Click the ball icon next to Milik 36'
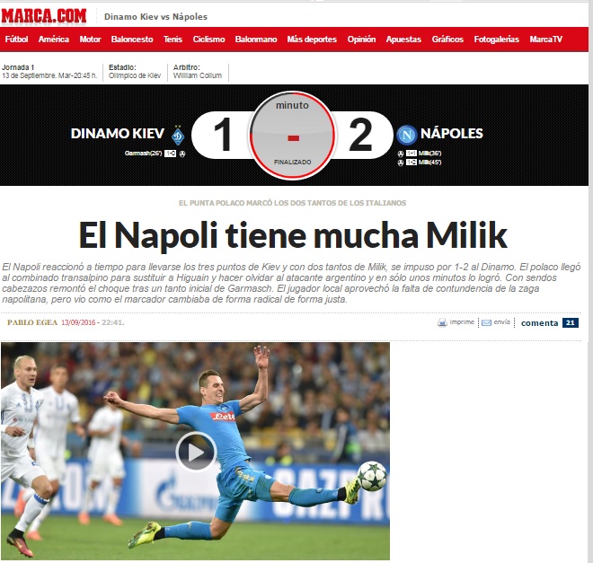Image resolution: width=593 pixels, height=563 pixels. click(x=401, y=154)
